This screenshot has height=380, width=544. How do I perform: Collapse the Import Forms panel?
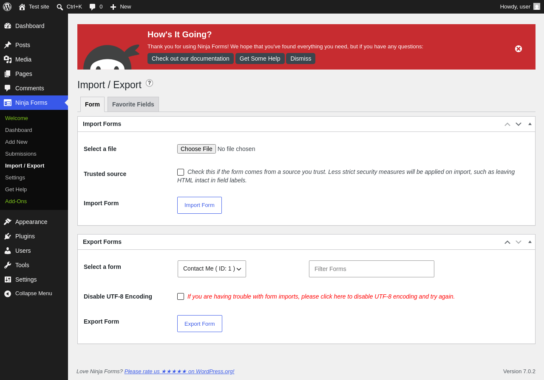point(530,124)
